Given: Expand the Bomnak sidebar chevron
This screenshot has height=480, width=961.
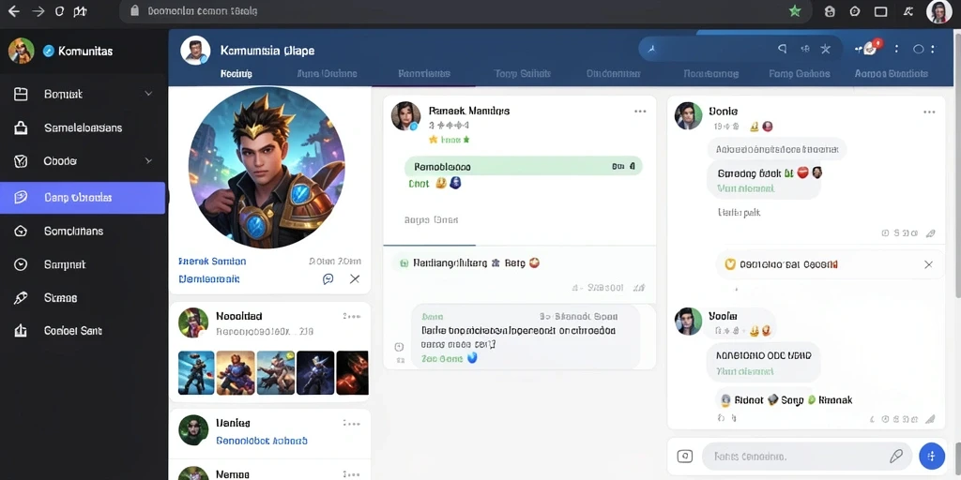Looking at the screenshot, I should [148, 94].
